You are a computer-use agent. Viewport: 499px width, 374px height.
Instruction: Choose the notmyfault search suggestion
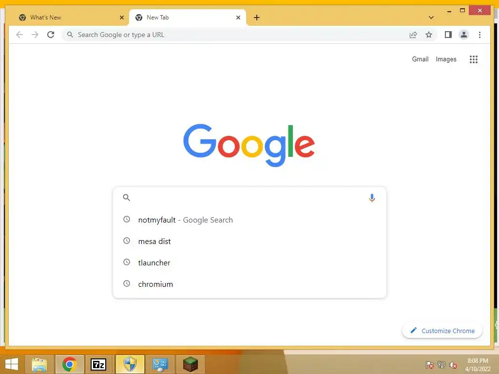pyautogui.click(x=249, y=220)
